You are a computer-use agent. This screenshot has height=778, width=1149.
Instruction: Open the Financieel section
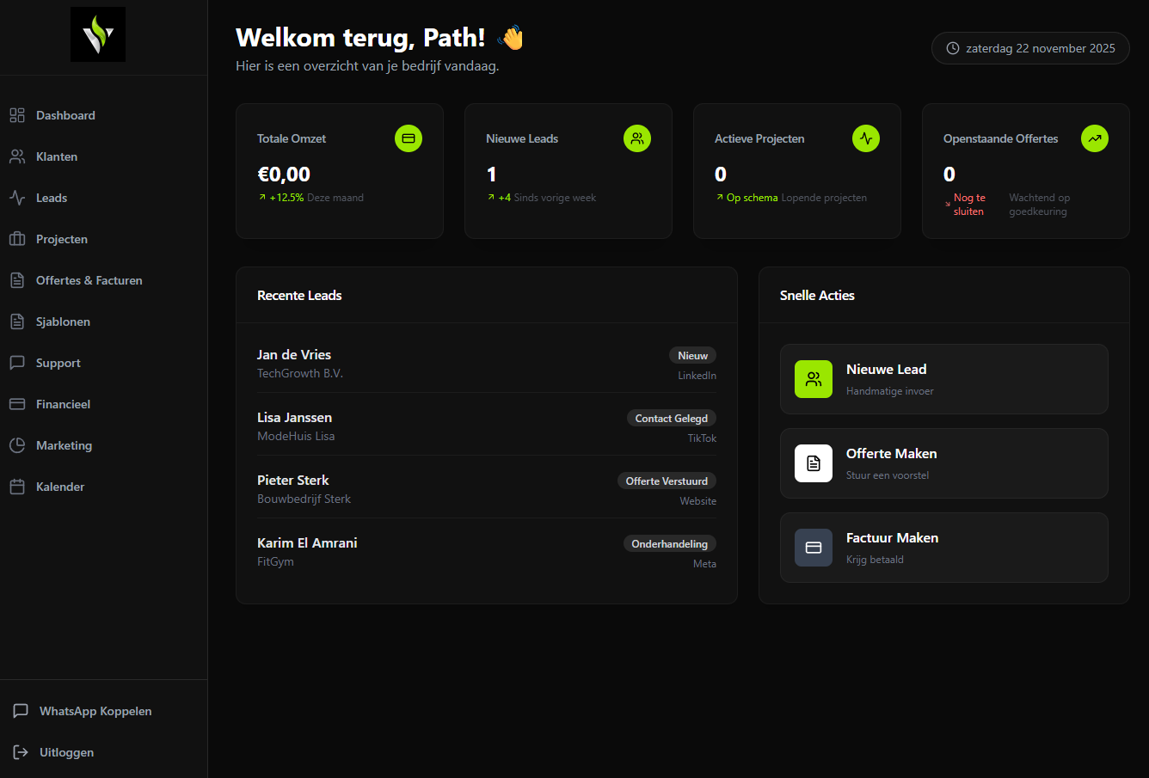63,404
